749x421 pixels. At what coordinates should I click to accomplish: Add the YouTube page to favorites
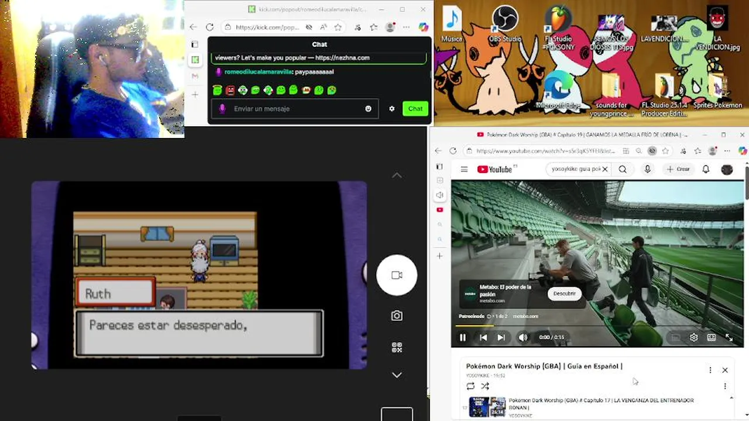click(x=665, y=151)
